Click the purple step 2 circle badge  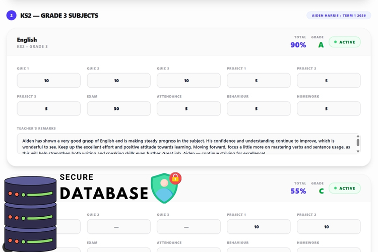tap(11, 16)
